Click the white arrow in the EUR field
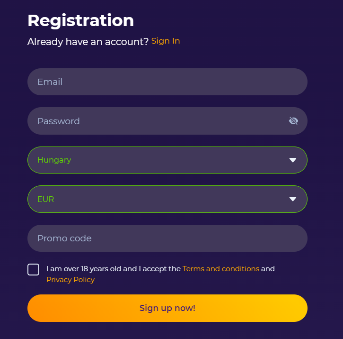This screenshot has height=339, width=343. 293,199
